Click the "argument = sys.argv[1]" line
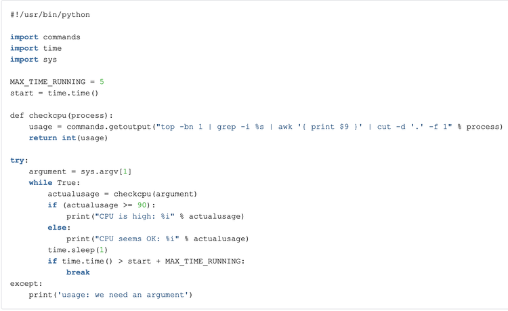The height and width of the screenshot is (311, 508). [80, 171]
